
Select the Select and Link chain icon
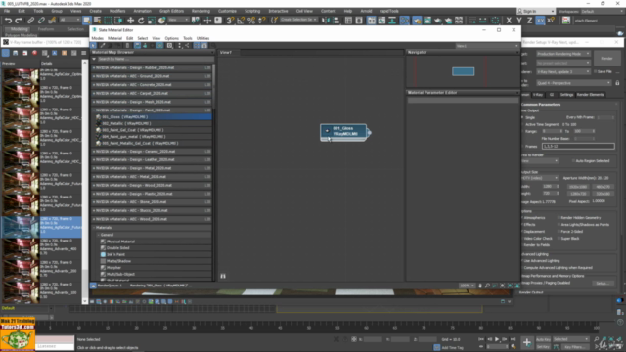[x=30, y=21]
